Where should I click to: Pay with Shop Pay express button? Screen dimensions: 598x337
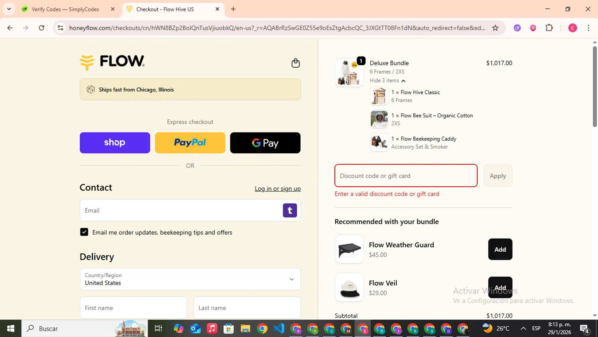coord(115,143)
